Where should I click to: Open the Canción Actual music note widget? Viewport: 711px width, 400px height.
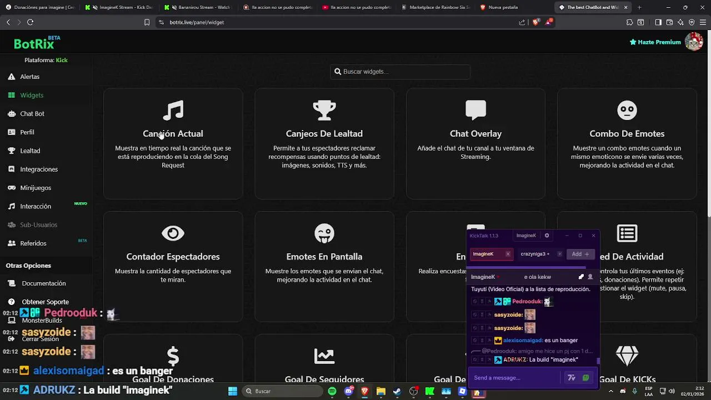point(173,143)
